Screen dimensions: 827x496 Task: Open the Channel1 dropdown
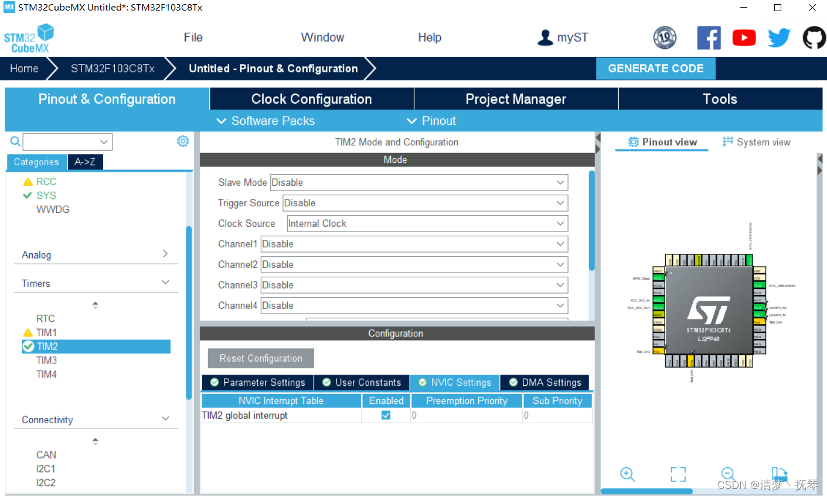coord(414,244)
